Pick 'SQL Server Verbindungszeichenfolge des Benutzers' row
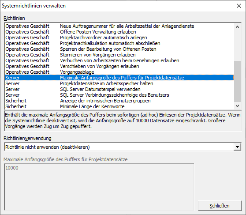The width and height of the screenshot is (246, 215). pyautogui.click(x=119, y=95)
